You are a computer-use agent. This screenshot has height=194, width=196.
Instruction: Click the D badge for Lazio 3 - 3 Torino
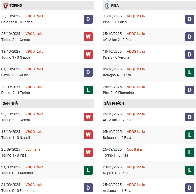[88, 72]
